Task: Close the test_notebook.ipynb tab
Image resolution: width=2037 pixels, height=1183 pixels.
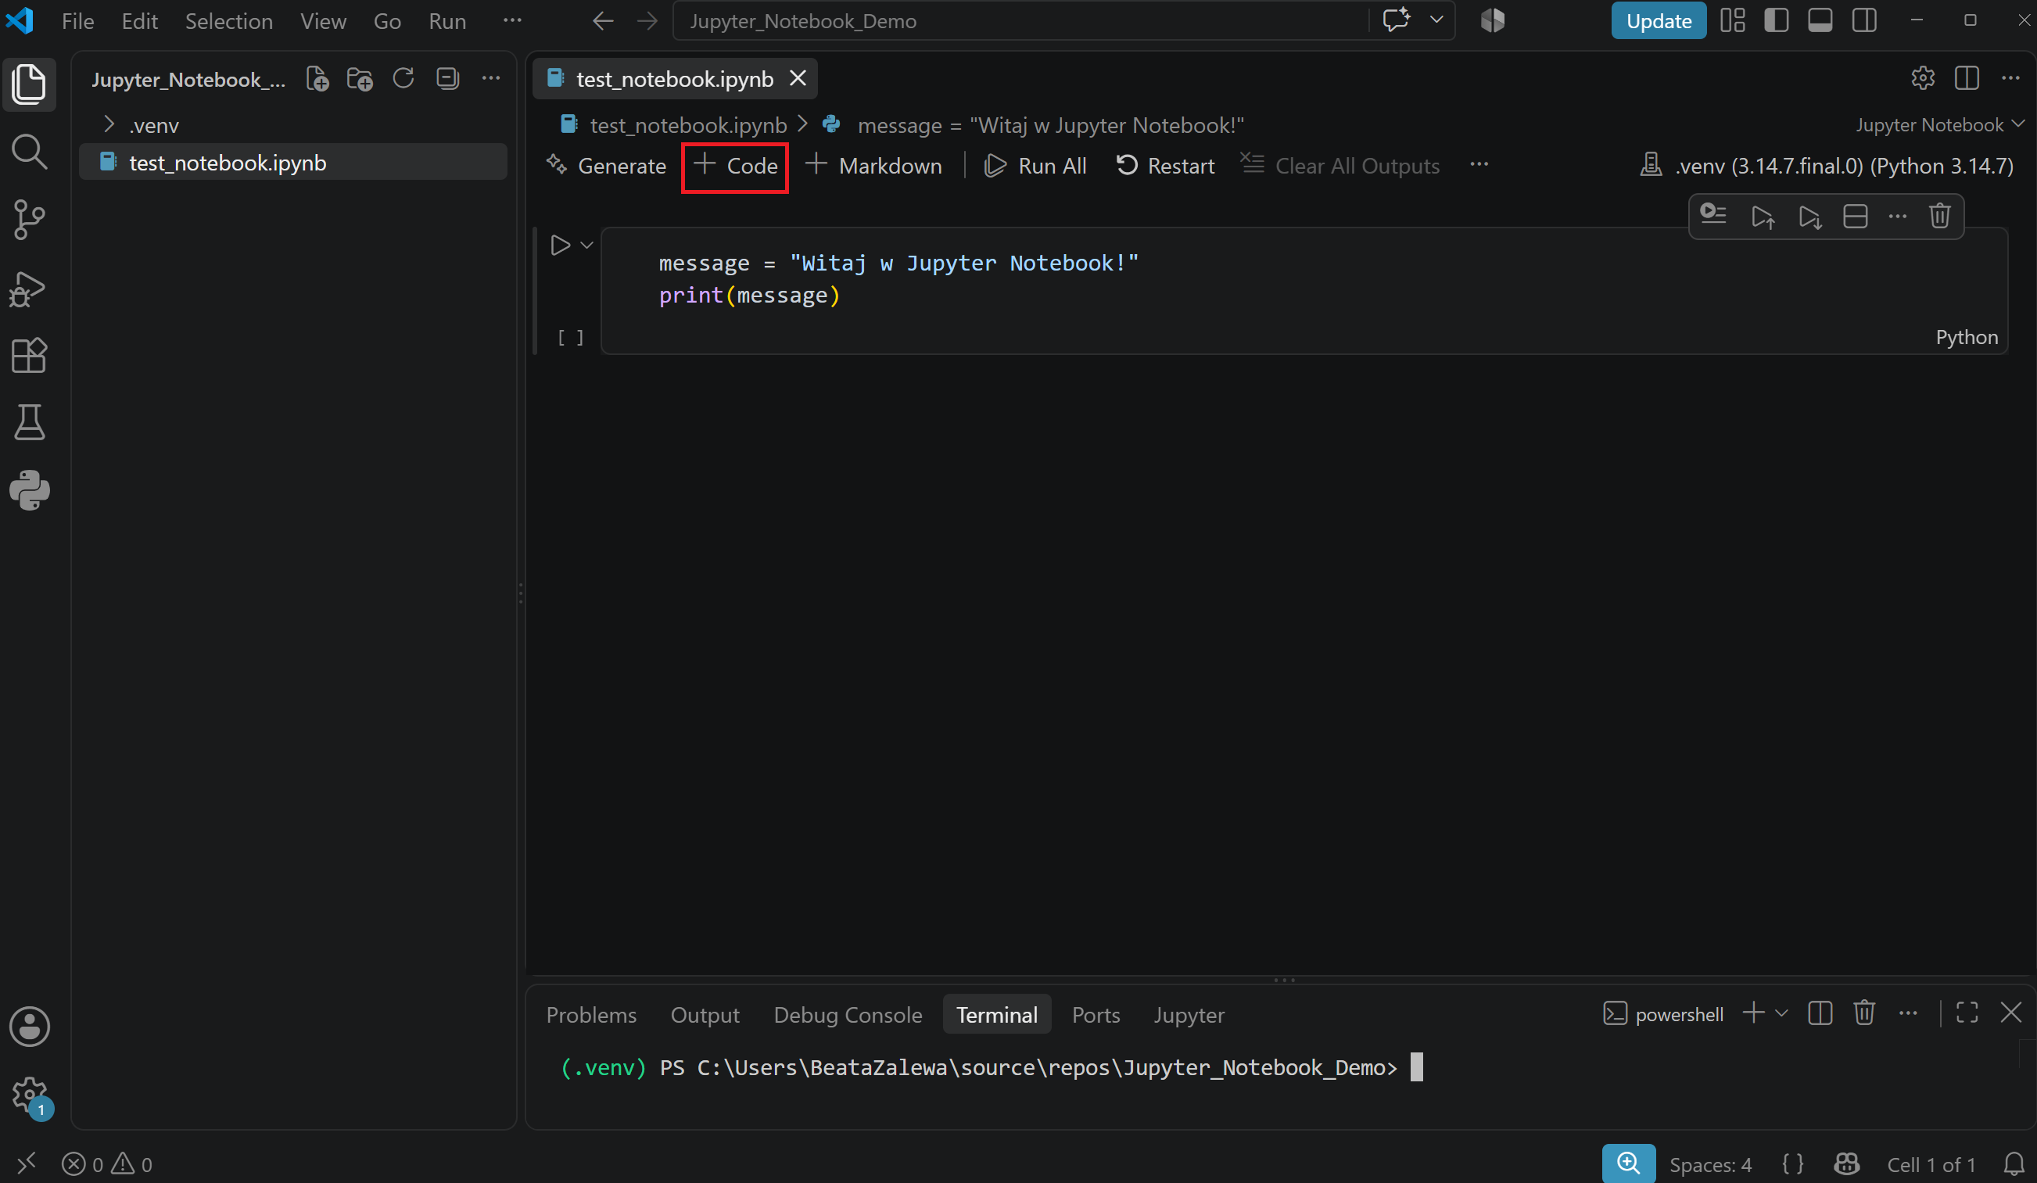Action: coord(797,78)
